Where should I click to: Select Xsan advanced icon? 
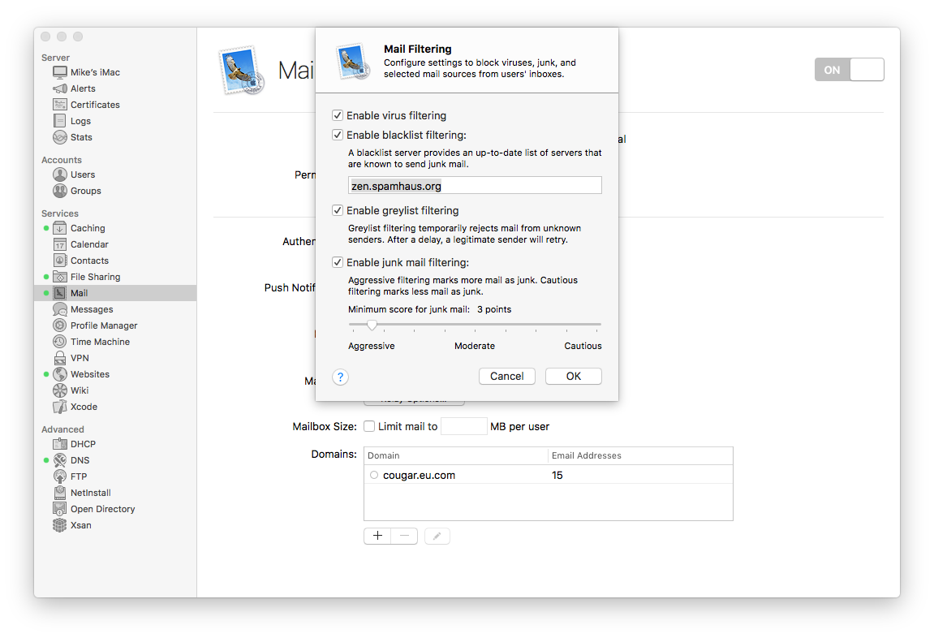point(59,525)
